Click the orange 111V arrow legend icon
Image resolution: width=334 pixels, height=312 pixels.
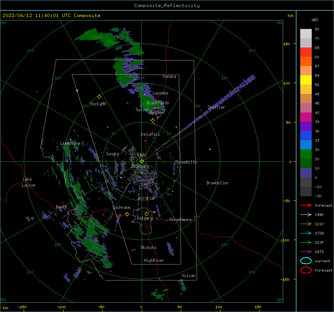coord(306,224)
